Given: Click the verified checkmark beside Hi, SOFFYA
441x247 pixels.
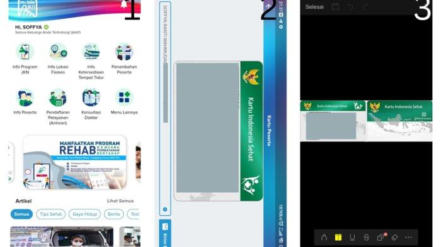Looking at the screenshot, I should 46,27.
